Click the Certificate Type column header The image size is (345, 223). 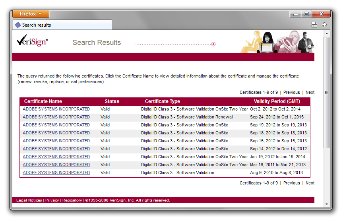163,101
